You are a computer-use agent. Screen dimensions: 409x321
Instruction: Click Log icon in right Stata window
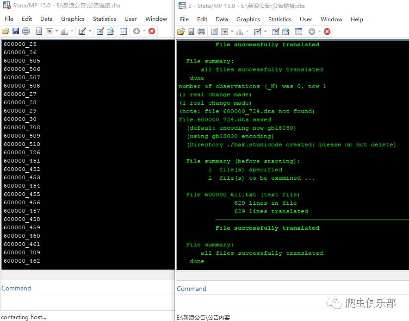tap(214, 32)
